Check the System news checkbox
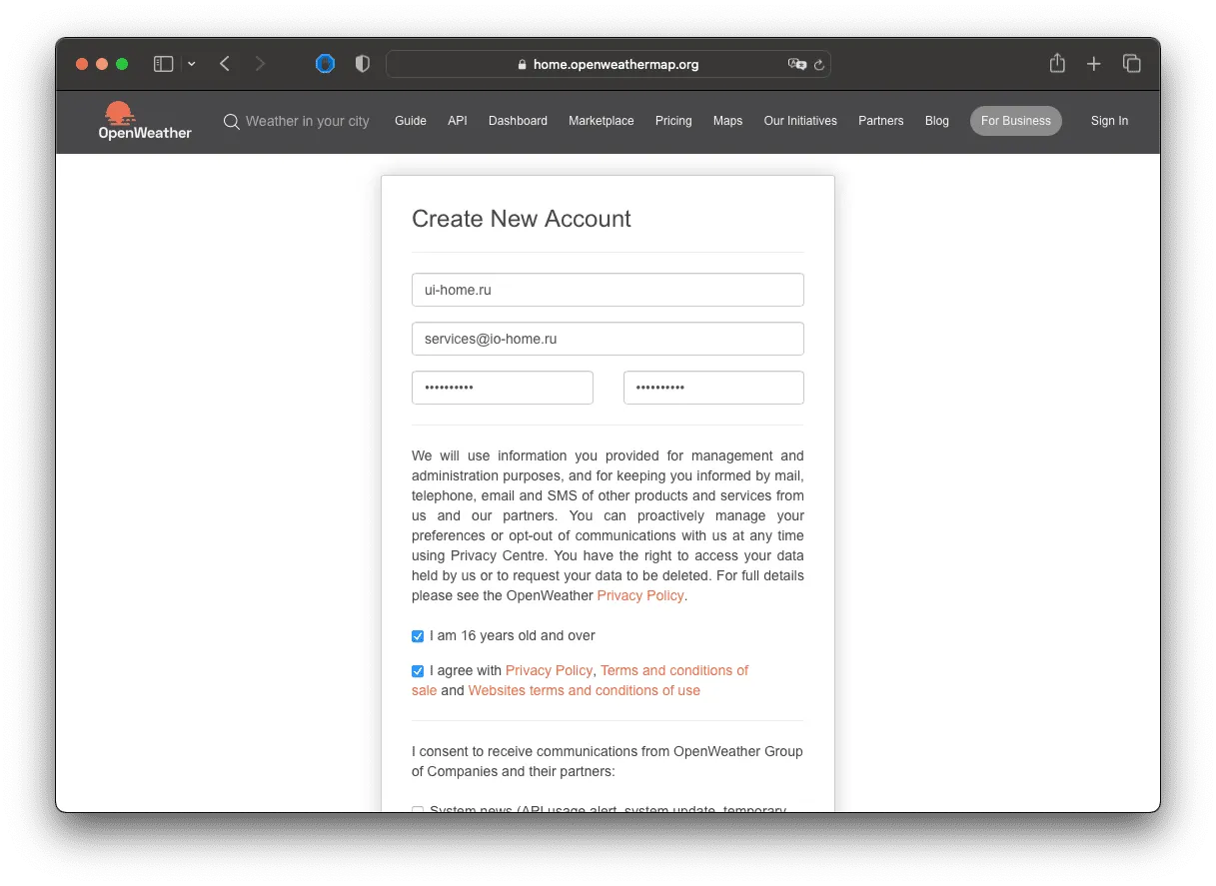Viewport: 1216px width, 886px height. (418, 810)
